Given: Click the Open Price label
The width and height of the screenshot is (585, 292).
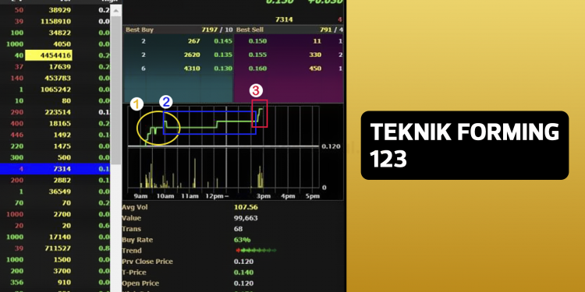Looking at the screenshot, I should pyautogui.click(x=140, y=283).
